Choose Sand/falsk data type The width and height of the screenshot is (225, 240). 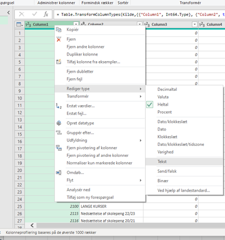click(x=184, y=171)
